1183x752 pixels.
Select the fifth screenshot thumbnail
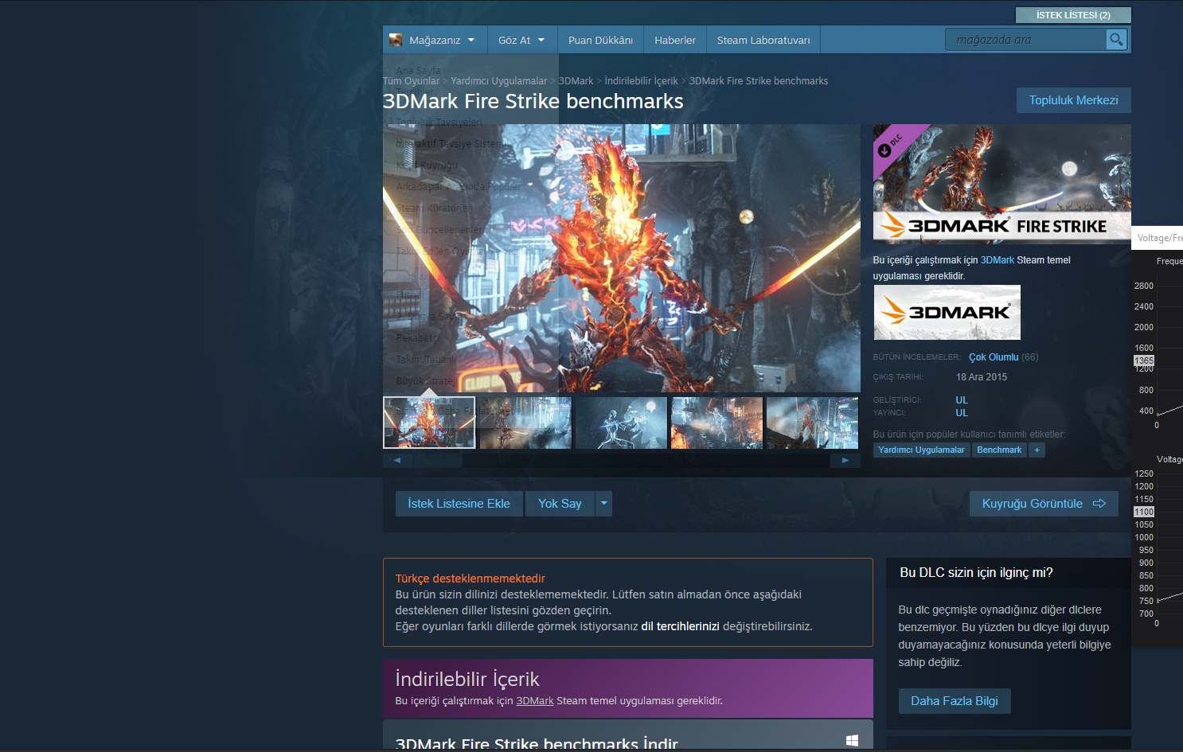tap(812, 423)
